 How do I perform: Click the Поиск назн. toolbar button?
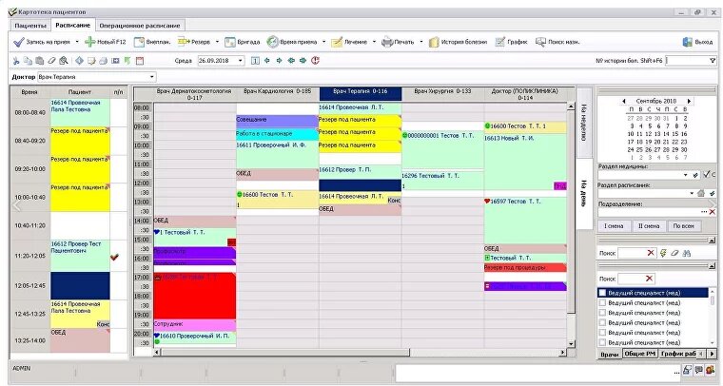coord(557,42)
